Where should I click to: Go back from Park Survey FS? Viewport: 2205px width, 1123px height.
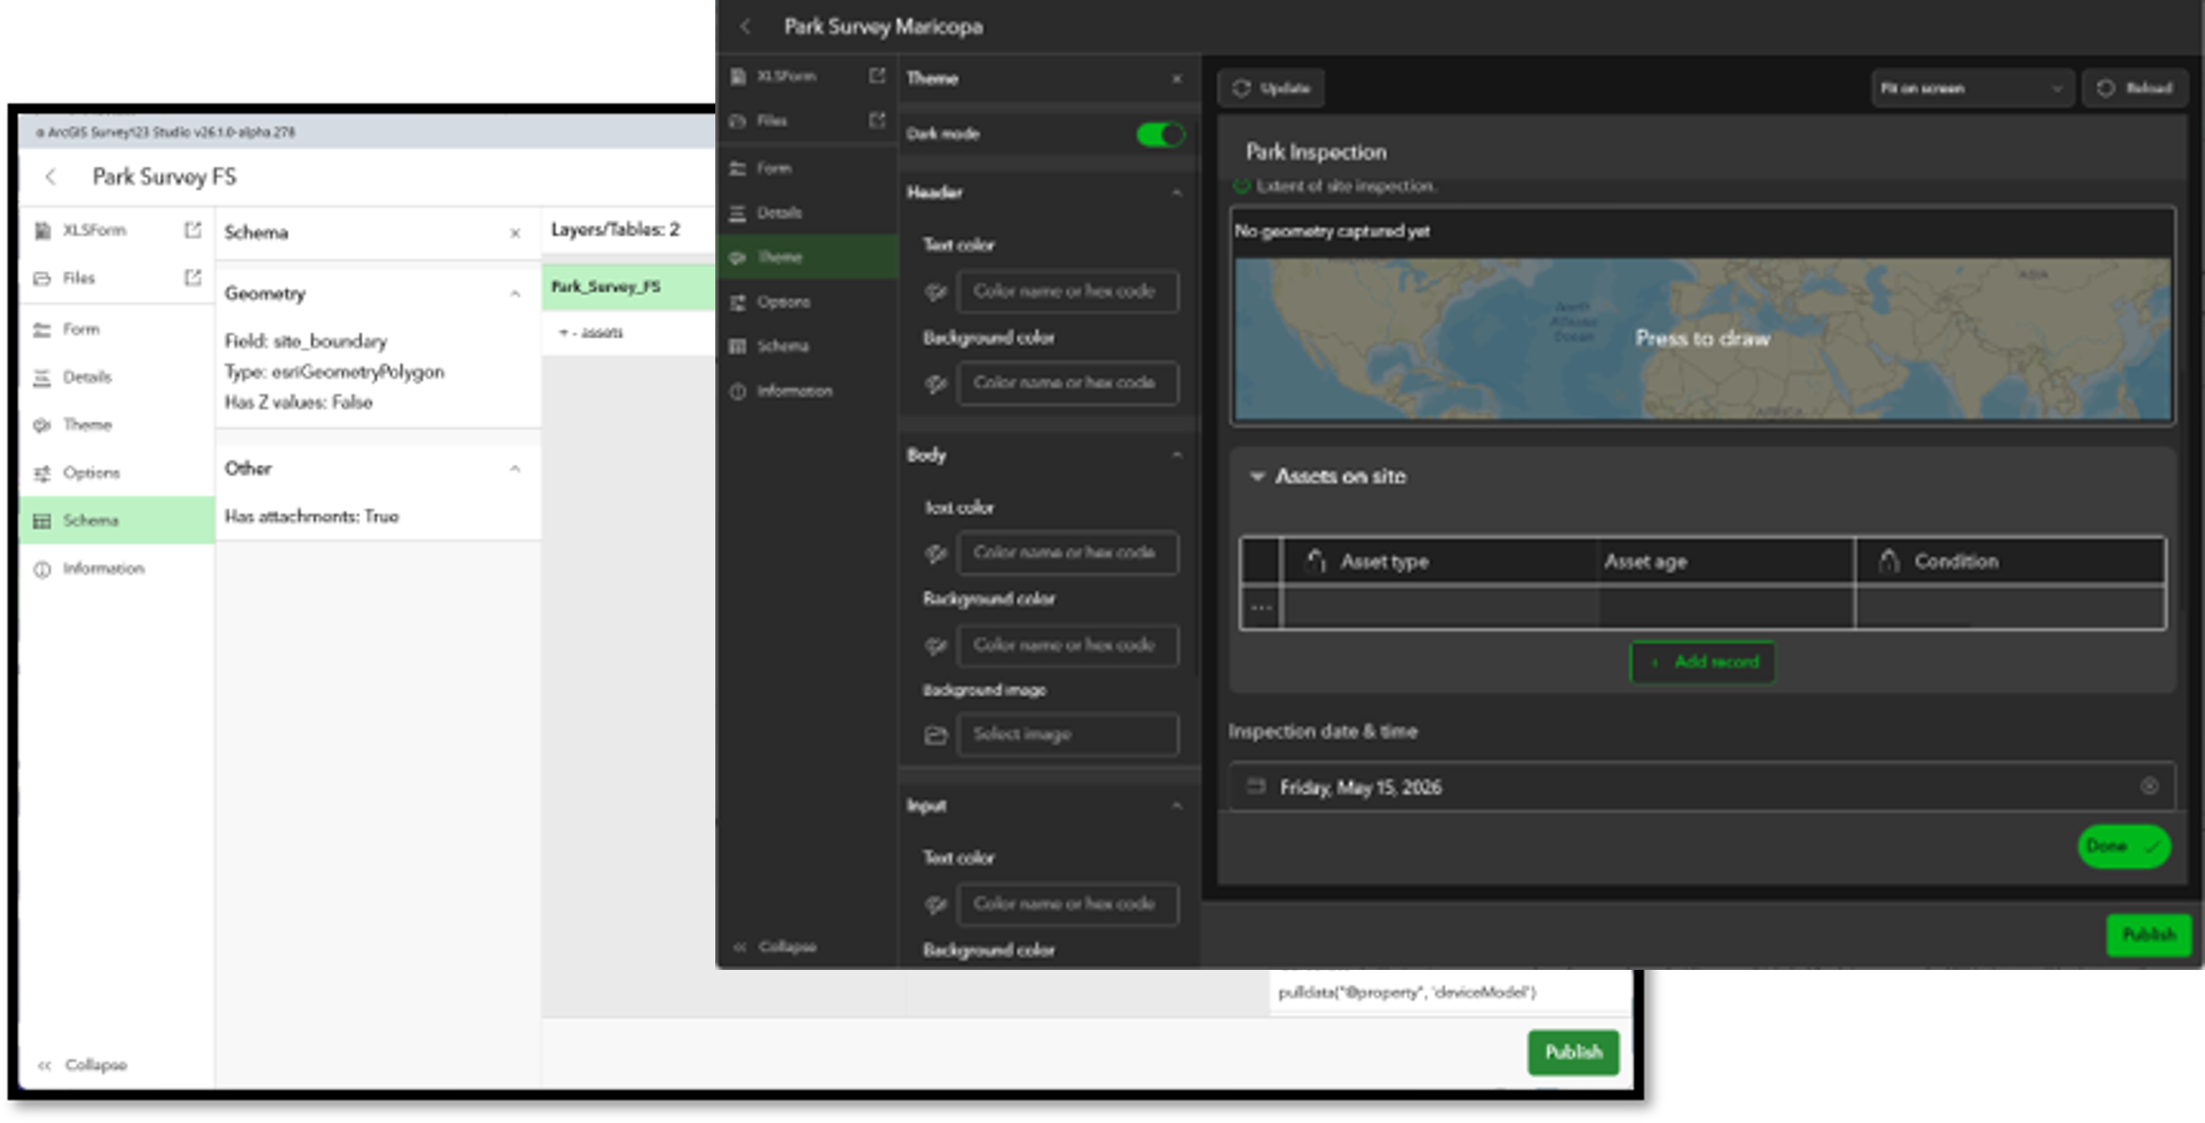click(51, 176)
